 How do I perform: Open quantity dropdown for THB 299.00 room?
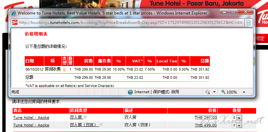coord(239,118)
